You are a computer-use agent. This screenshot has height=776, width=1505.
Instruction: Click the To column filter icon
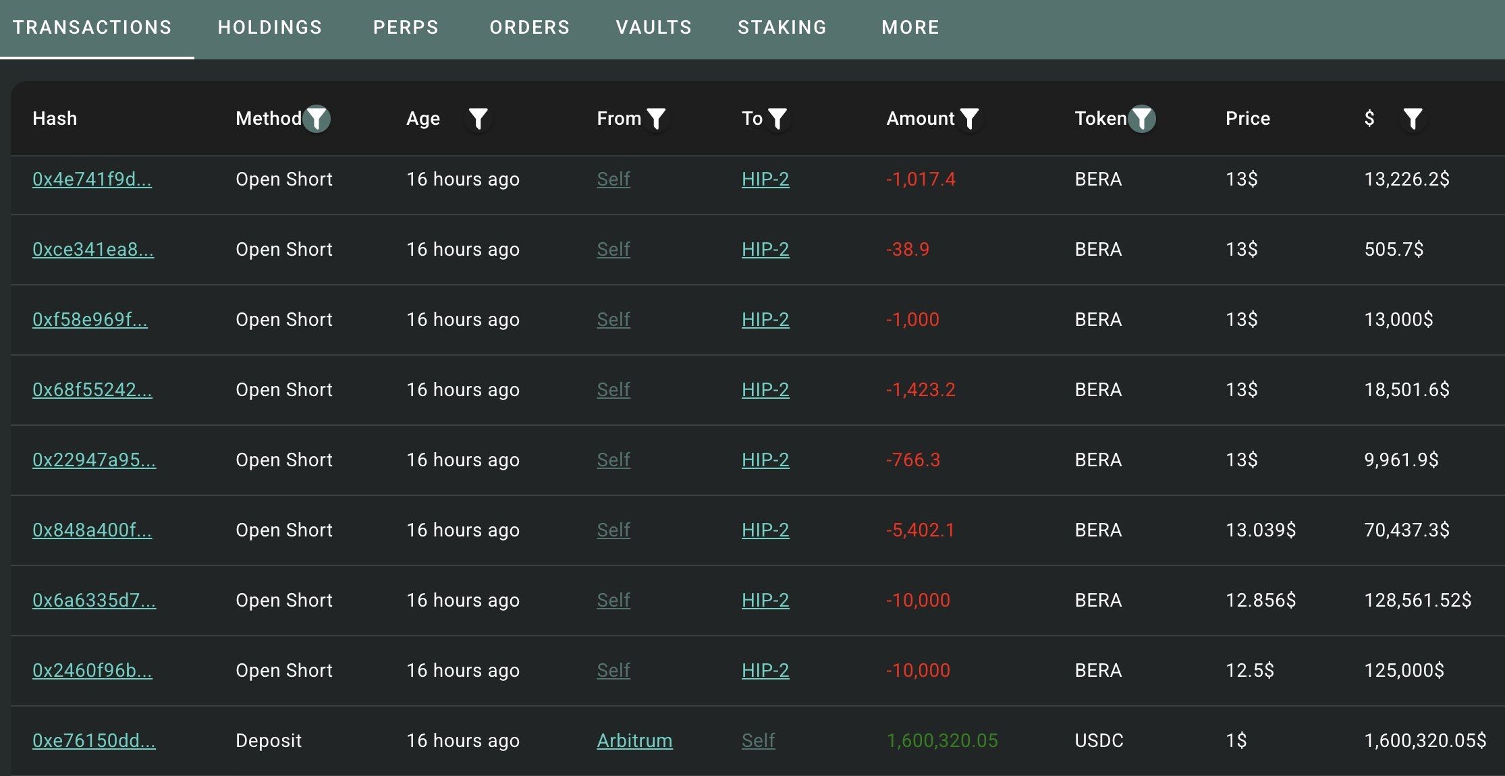777,119
